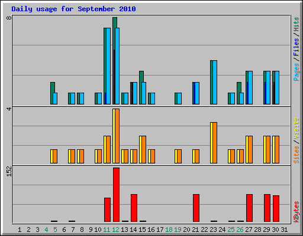Screen dimensions: 303x236
Task: Click the red KBytes bar for day 14
Action: 134,208
